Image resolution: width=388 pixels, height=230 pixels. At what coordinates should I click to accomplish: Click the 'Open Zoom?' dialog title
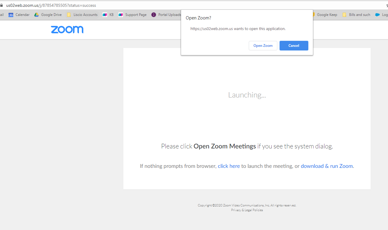click(198, 18)
